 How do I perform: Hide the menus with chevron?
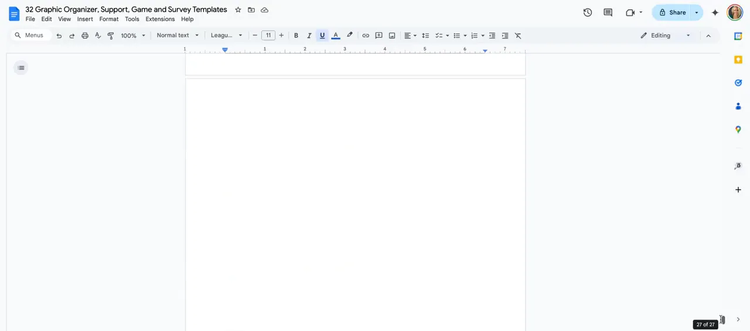point(708,36)
